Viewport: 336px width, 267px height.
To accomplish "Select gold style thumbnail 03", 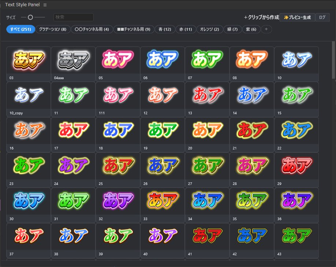I will pos(29,64).
